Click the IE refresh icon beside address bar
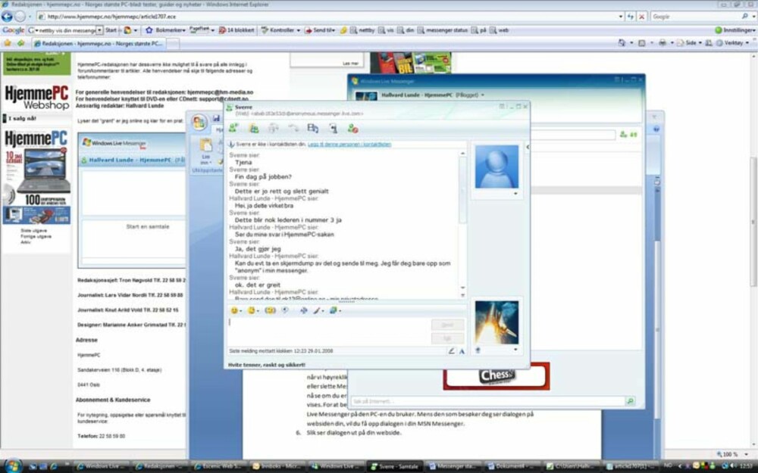Image resolution: width=758 pixels, height=473 pixels. [x=631, y=17]
